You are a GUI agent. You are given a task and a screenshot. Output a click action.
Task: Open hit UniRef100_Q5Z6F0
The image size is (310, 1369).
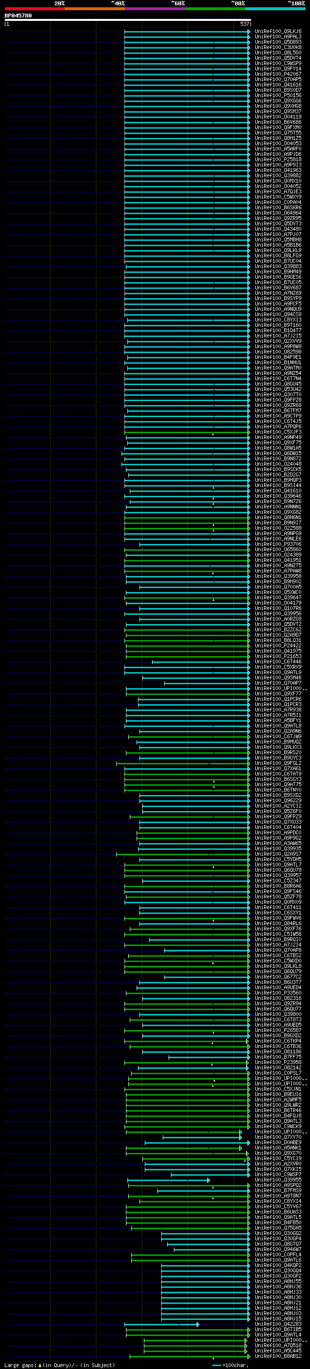278,811
